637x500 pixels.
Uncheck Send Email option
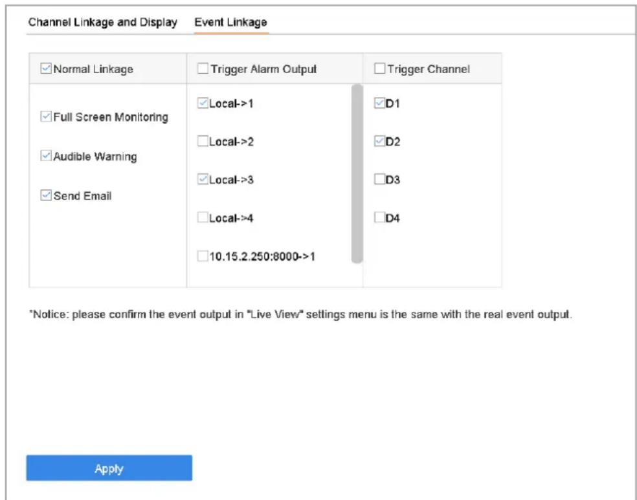(46, 195)
